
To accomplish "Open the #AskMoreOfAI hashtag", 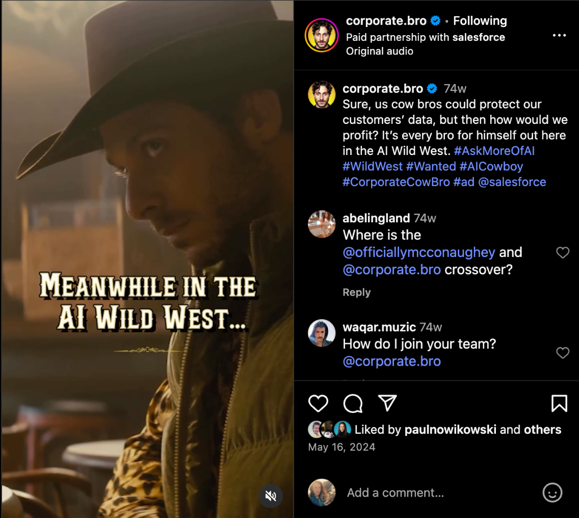I will pyautogui.click(x=494, y=151).
